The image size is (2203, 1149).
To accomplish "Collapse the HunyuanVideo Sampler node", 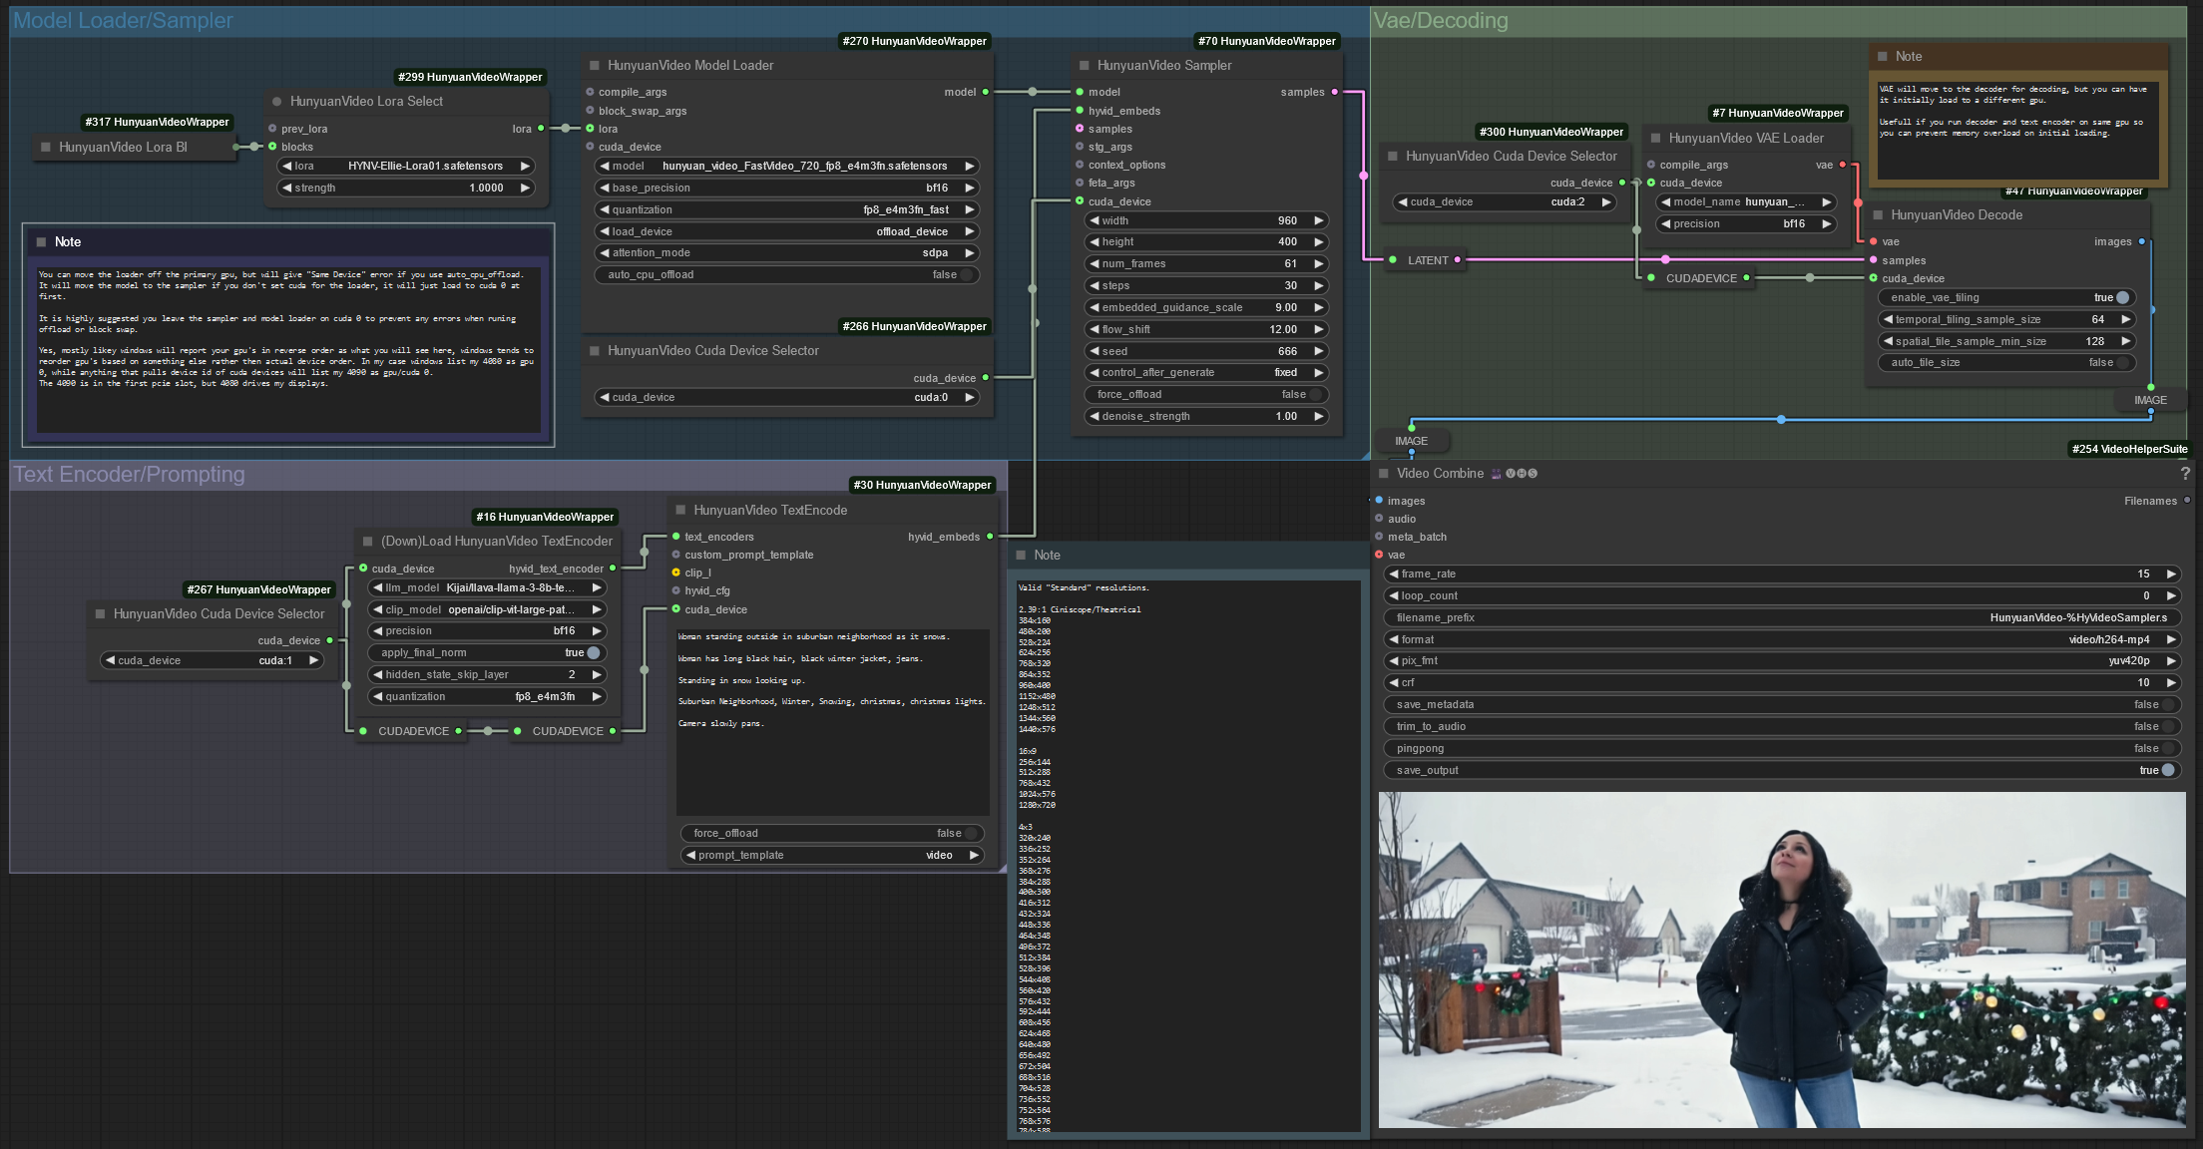I will coord(1084,66).
